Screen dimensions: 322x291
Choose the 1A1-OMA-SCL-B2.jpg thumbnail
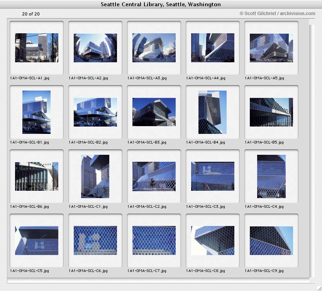tap(95, 112)
